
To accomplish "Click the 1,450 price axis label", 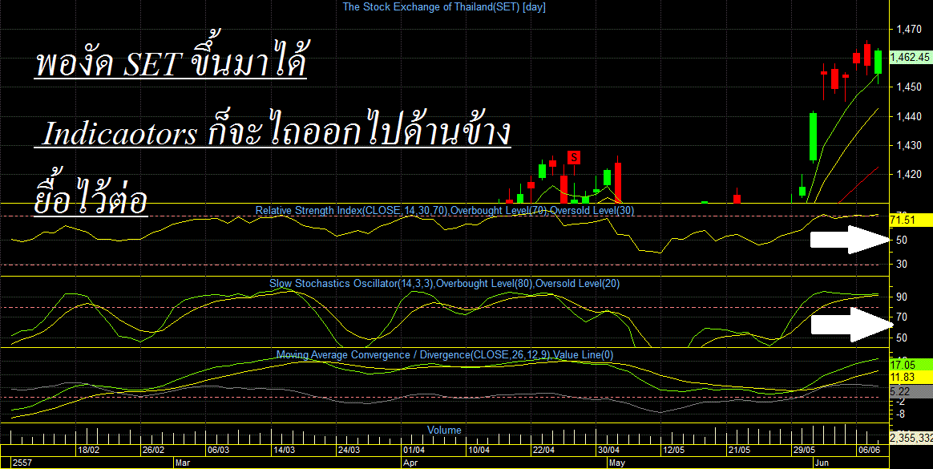I will pyautogui.click(x=909, y=87).
